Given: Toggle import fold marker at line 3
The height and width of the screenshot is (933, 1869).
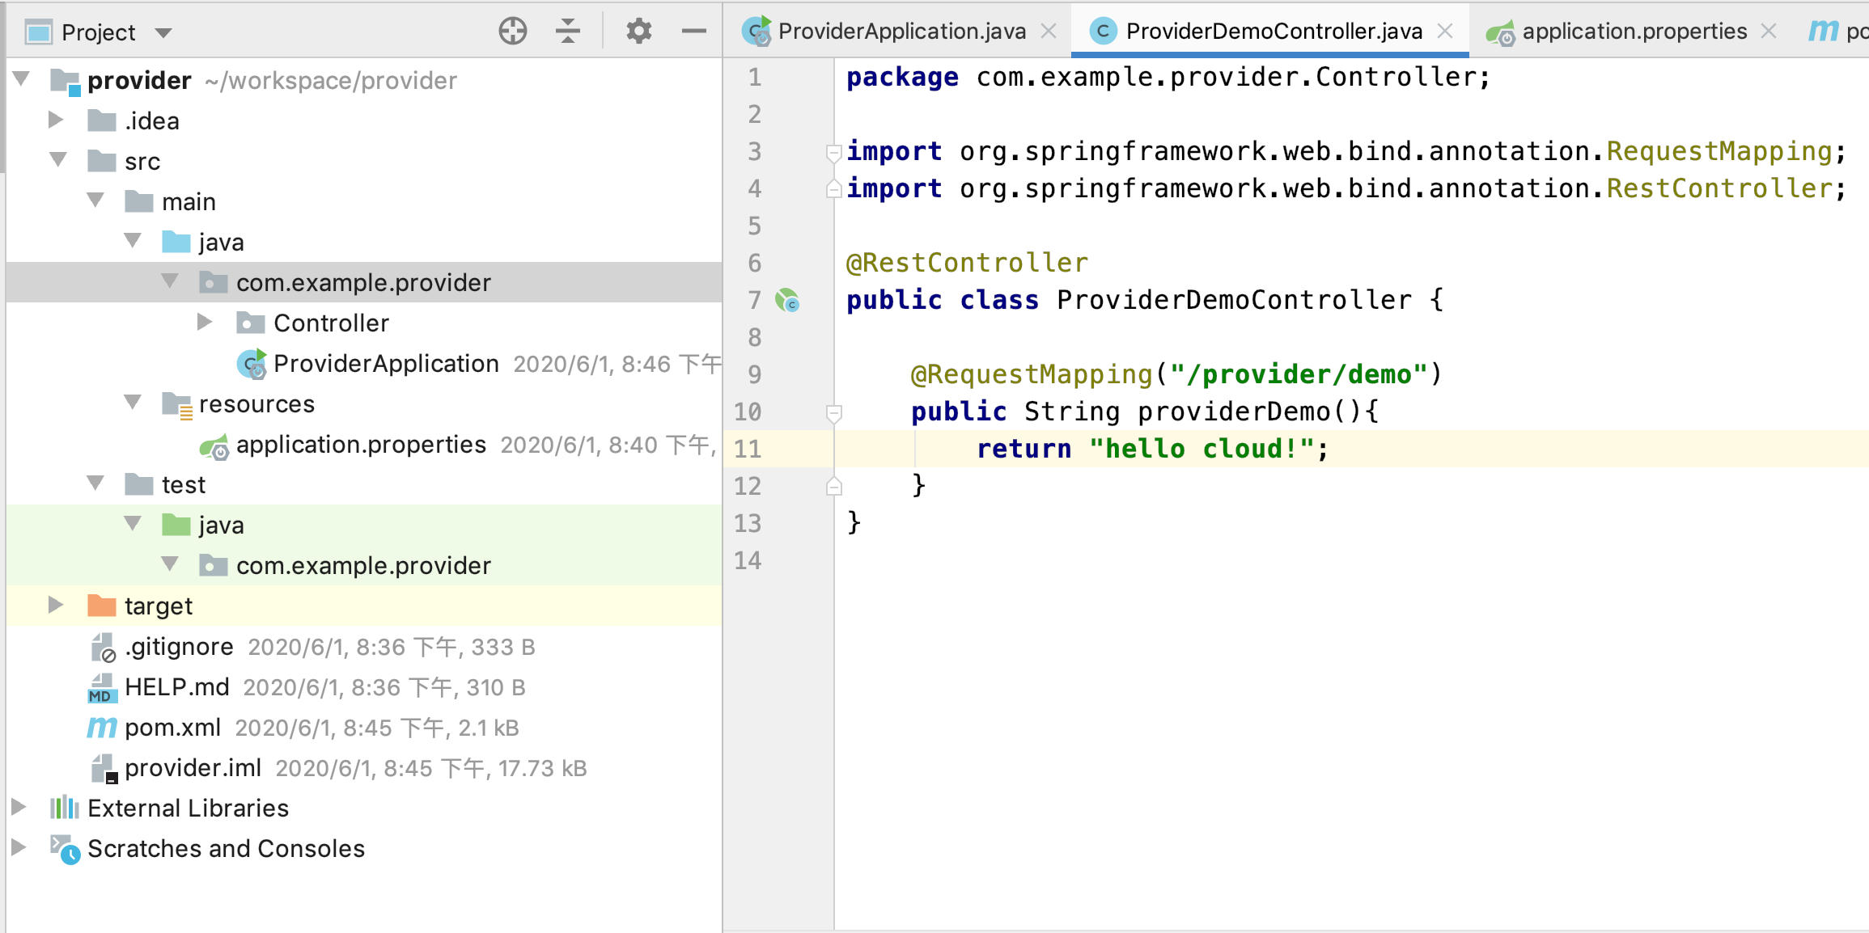Looking at the screenshot, I should click(833, 151).
